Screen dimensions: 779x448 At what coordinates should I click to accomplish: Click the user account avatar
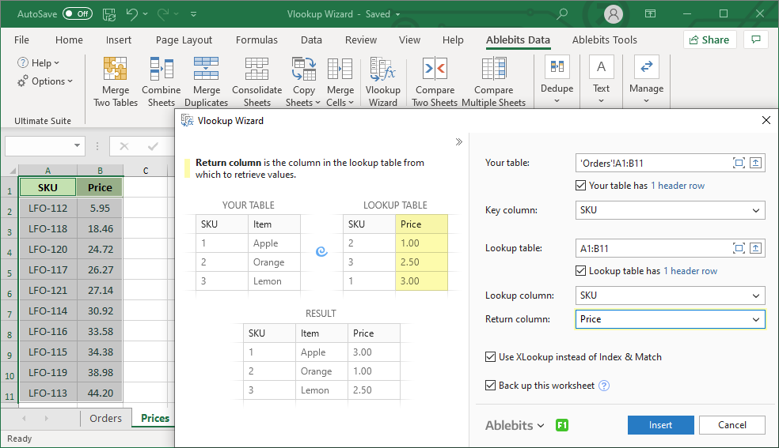coord(614,14)
